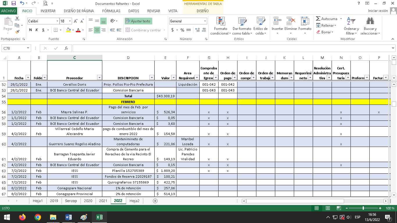Viewport: 397px width, 223px height.
Task: Click the Save icon in the quick access toolbar
Action: pyautogui.click(x=13, y=3)
